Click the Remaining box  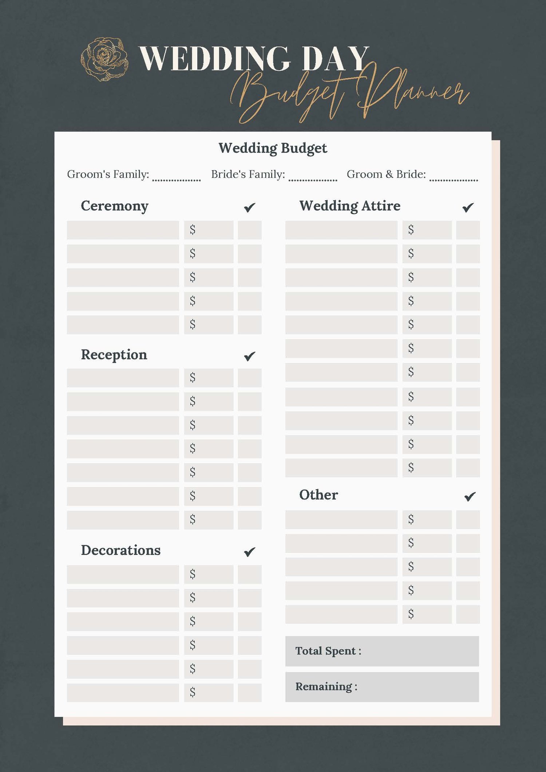pos(382,687)
